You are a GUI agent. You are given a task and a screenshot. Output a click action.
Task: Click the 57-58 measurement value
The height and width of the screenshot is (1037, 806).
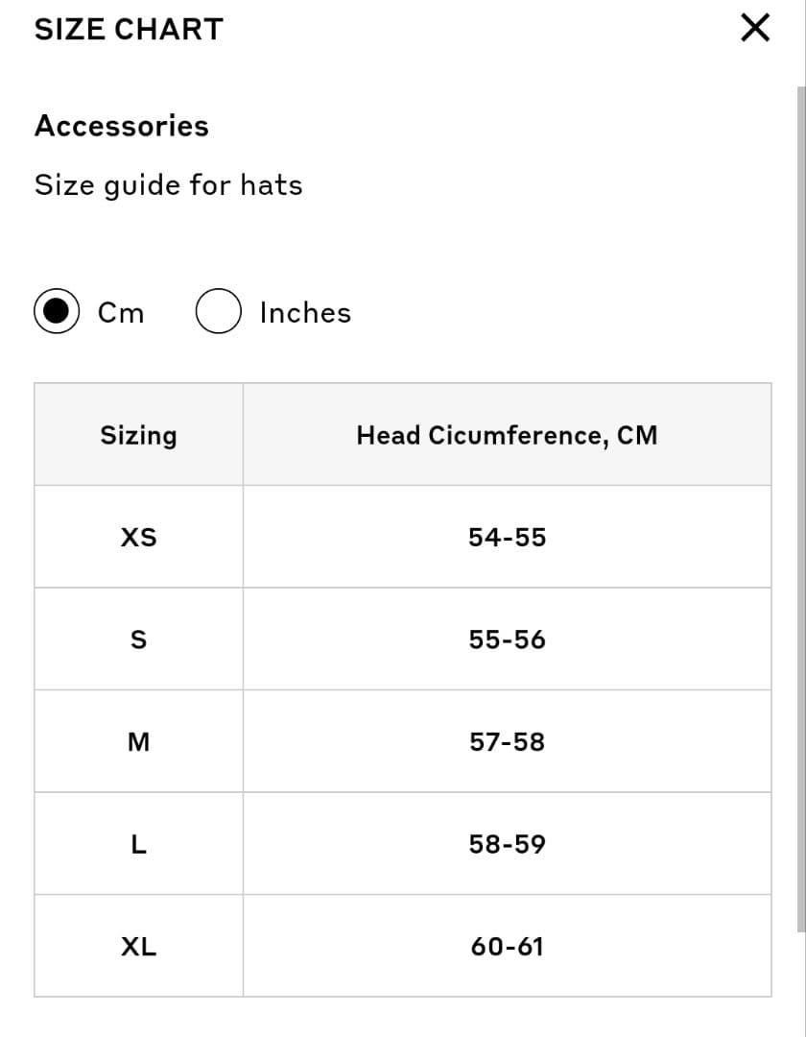click(507, 741)
